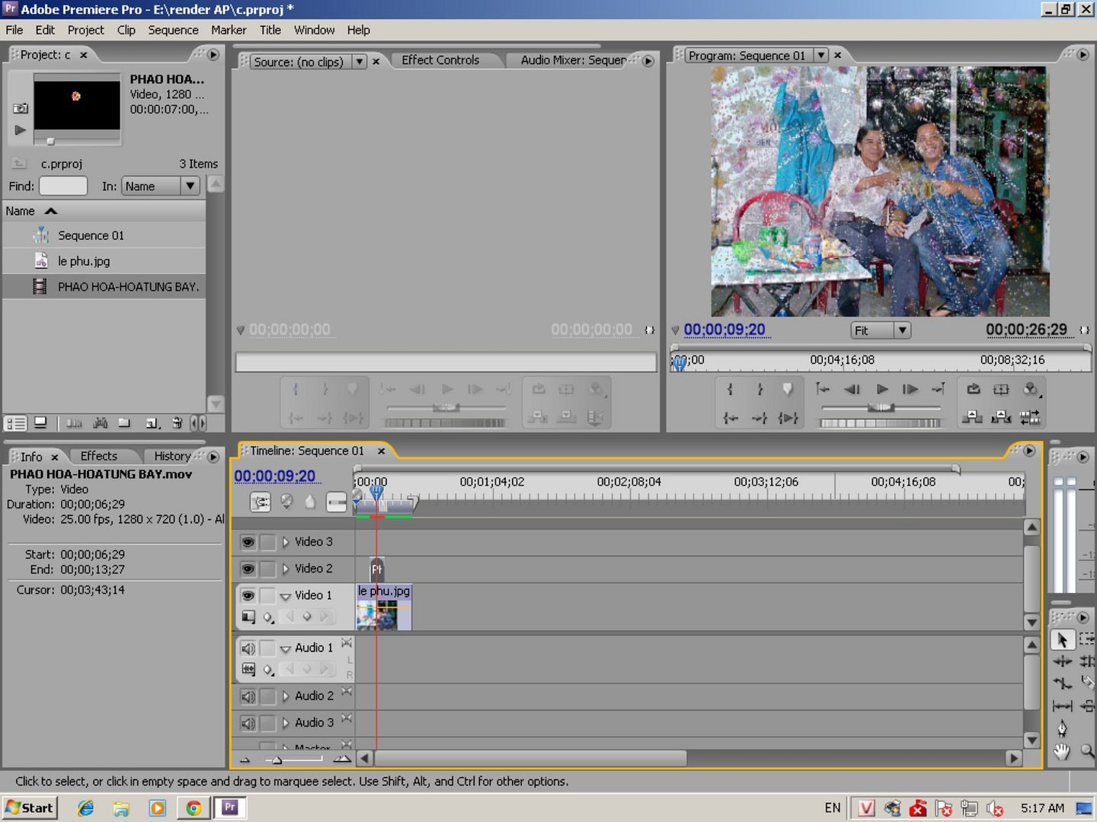Click the trash Clear icon in Project panel
Viewport: 1097px width, 822px height.
177,423
